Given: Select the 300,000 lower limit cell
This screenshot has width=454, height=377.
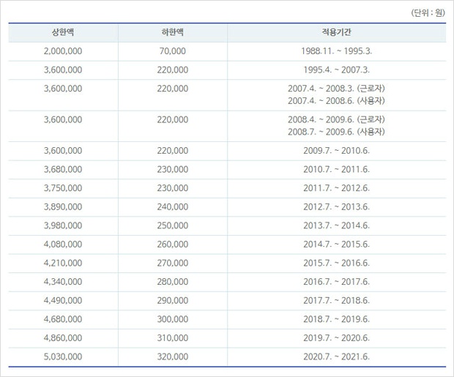Looking at the screenshot, I should (173, 319).
